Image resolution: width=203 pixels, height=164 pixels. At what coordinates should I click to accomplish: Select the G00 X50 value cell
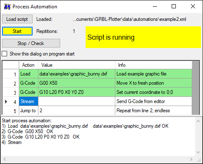coord(76,83)
